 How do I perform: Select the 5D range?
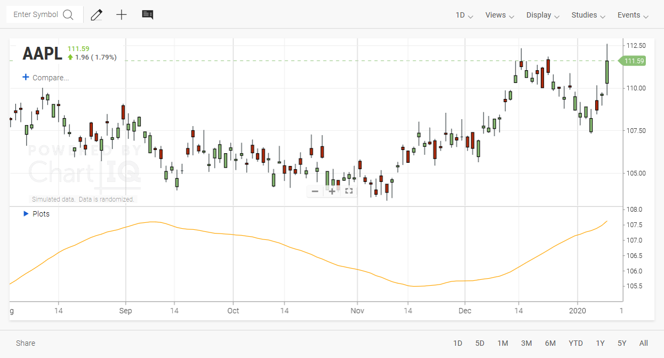[x=480, y=343]
